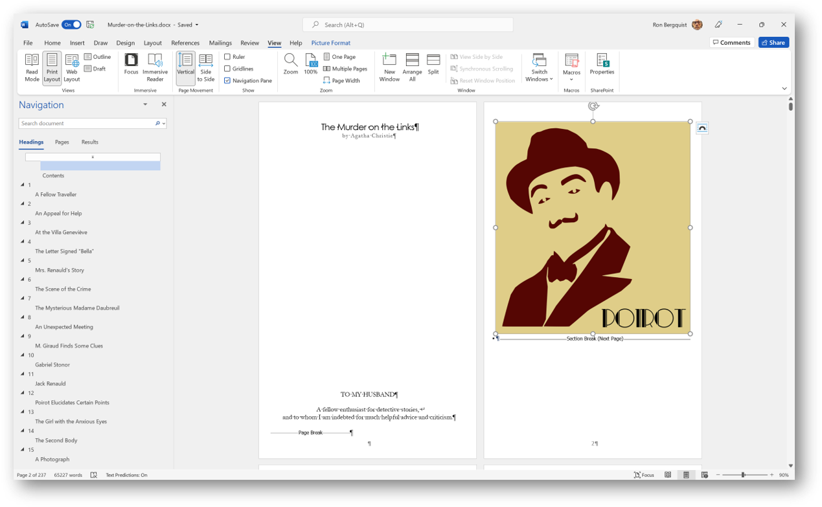Click the zoom slider in status bar
This screenshot has height=507, width=822.
(743, 475)
